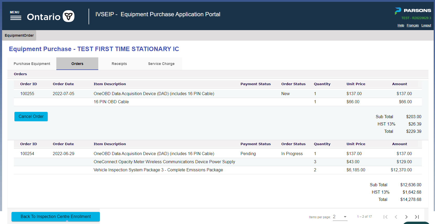This screenshot has height=224, width=435.
Task: Click OneConnect Opacity Meter Power Supply item
Action: click(164, 162)
